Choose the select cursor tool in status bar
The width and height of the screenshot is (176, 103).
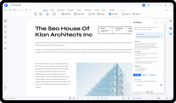(x=74, y=98)
